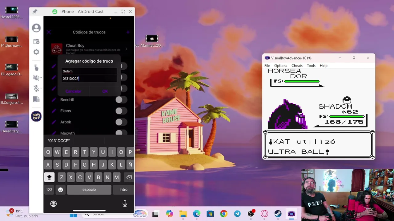Open microphone options dropdown arrow in AirDroid sidebar
This screenshot has width=394, height=221.
click(x=41, y=88)
